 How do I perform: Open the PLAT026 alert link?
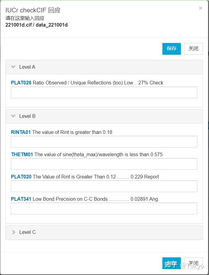[21, 83]
